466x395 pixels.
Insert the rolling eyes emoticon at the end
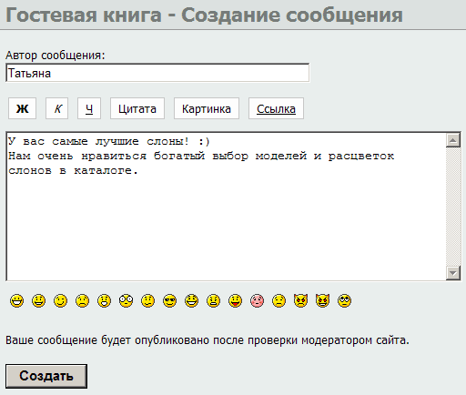point(344,301)
